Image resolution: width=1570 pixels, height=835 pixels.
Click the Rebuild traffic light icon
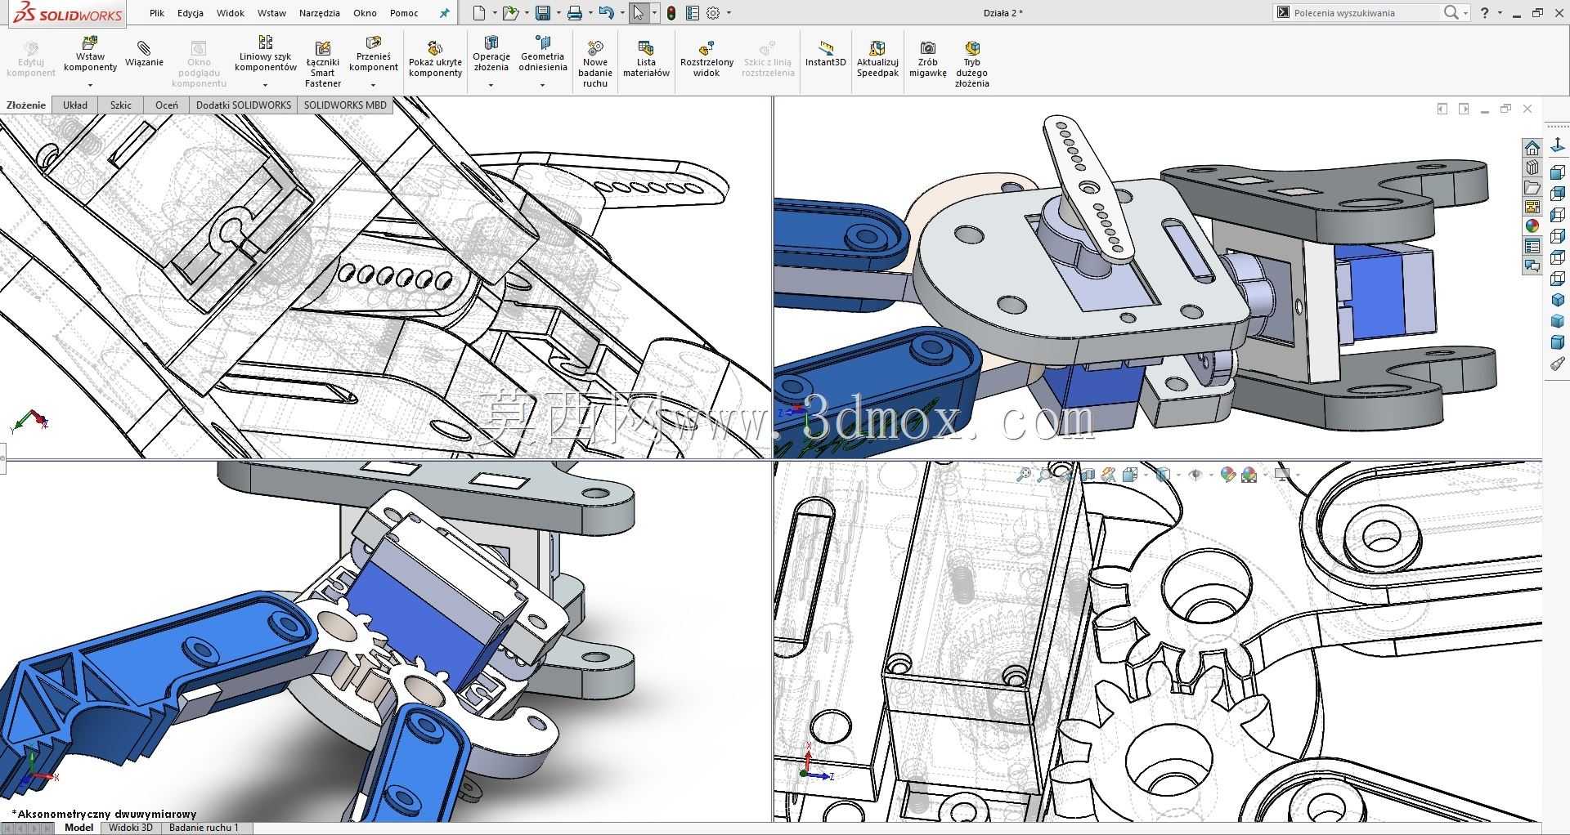point(671,13)
